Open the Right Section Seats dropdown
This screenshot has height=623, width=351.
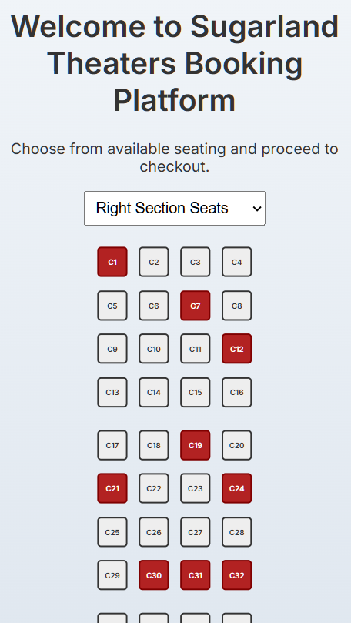(174, 208)
